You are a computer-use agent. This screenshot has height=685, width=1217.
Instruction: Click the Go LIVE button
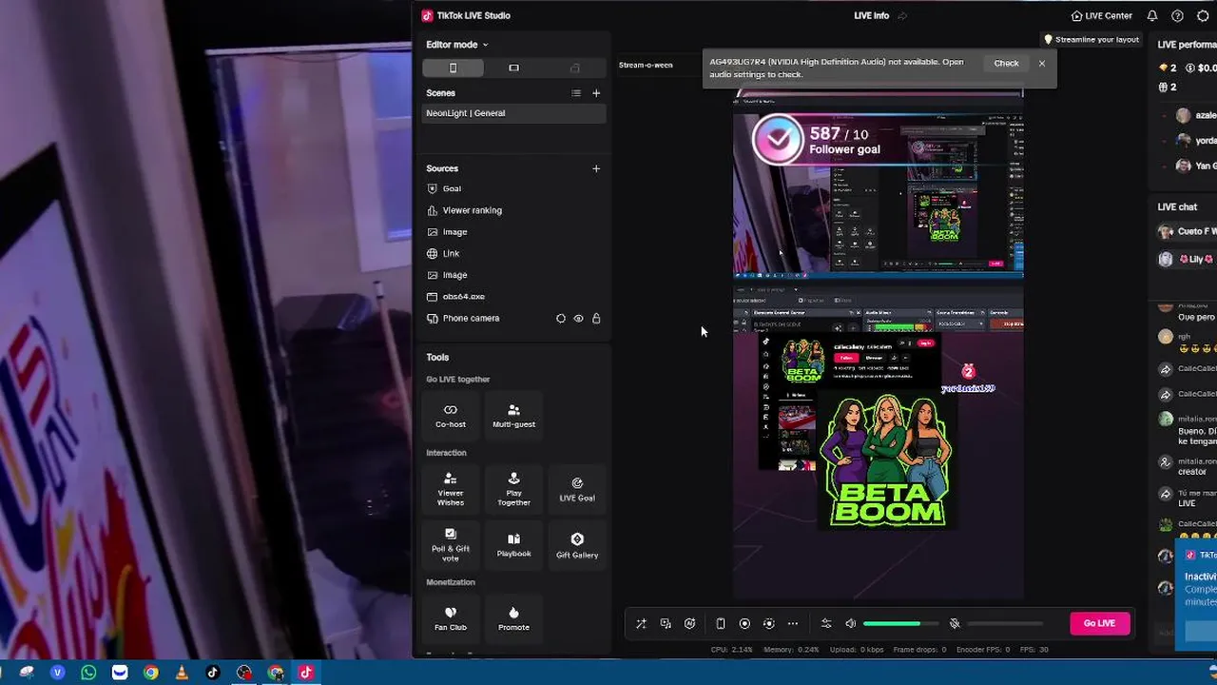click(x=1099, y=623)
